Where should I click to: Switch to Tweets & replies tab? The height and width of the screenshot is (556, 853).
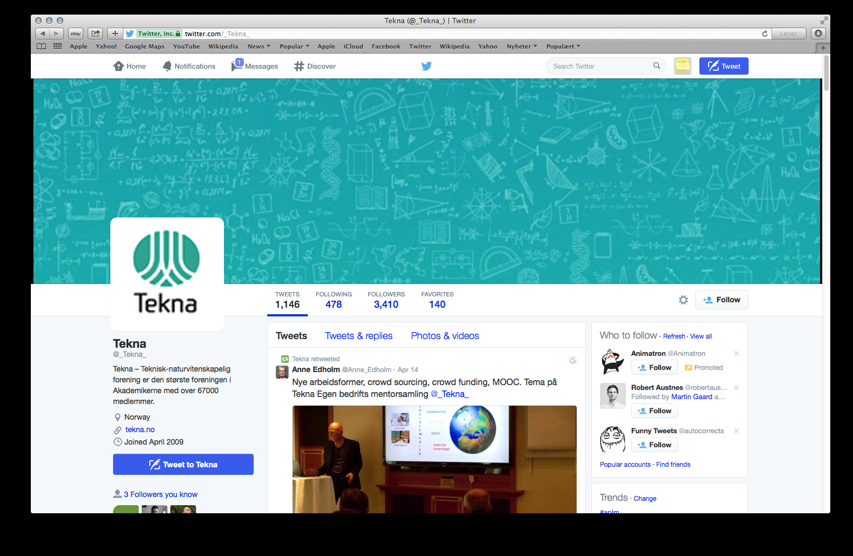point(359,336)
